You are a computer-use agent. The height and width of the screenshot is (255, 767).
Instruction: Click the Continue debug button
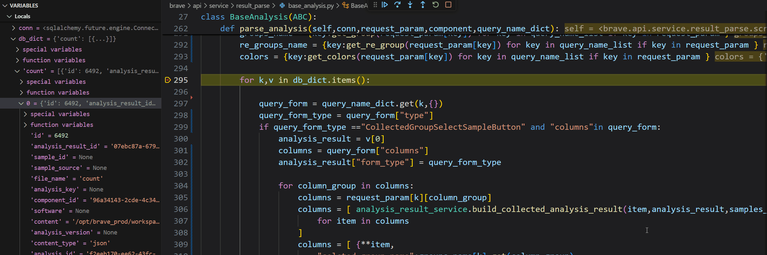tap(385, 5)
